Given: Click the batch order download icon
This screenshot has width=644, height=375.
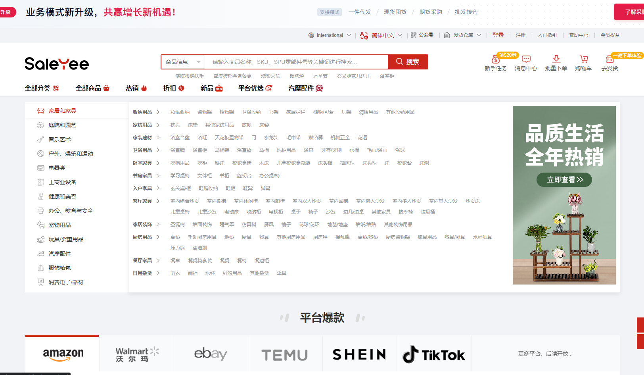Looking at the screenshot, I should pyautogui.click(x=556, y=59).
